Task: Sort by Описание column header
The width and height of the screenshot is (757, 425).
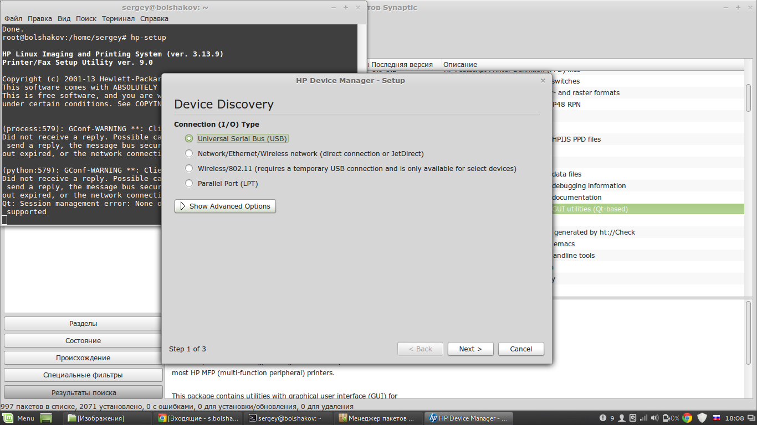Action: coord(593,65)
